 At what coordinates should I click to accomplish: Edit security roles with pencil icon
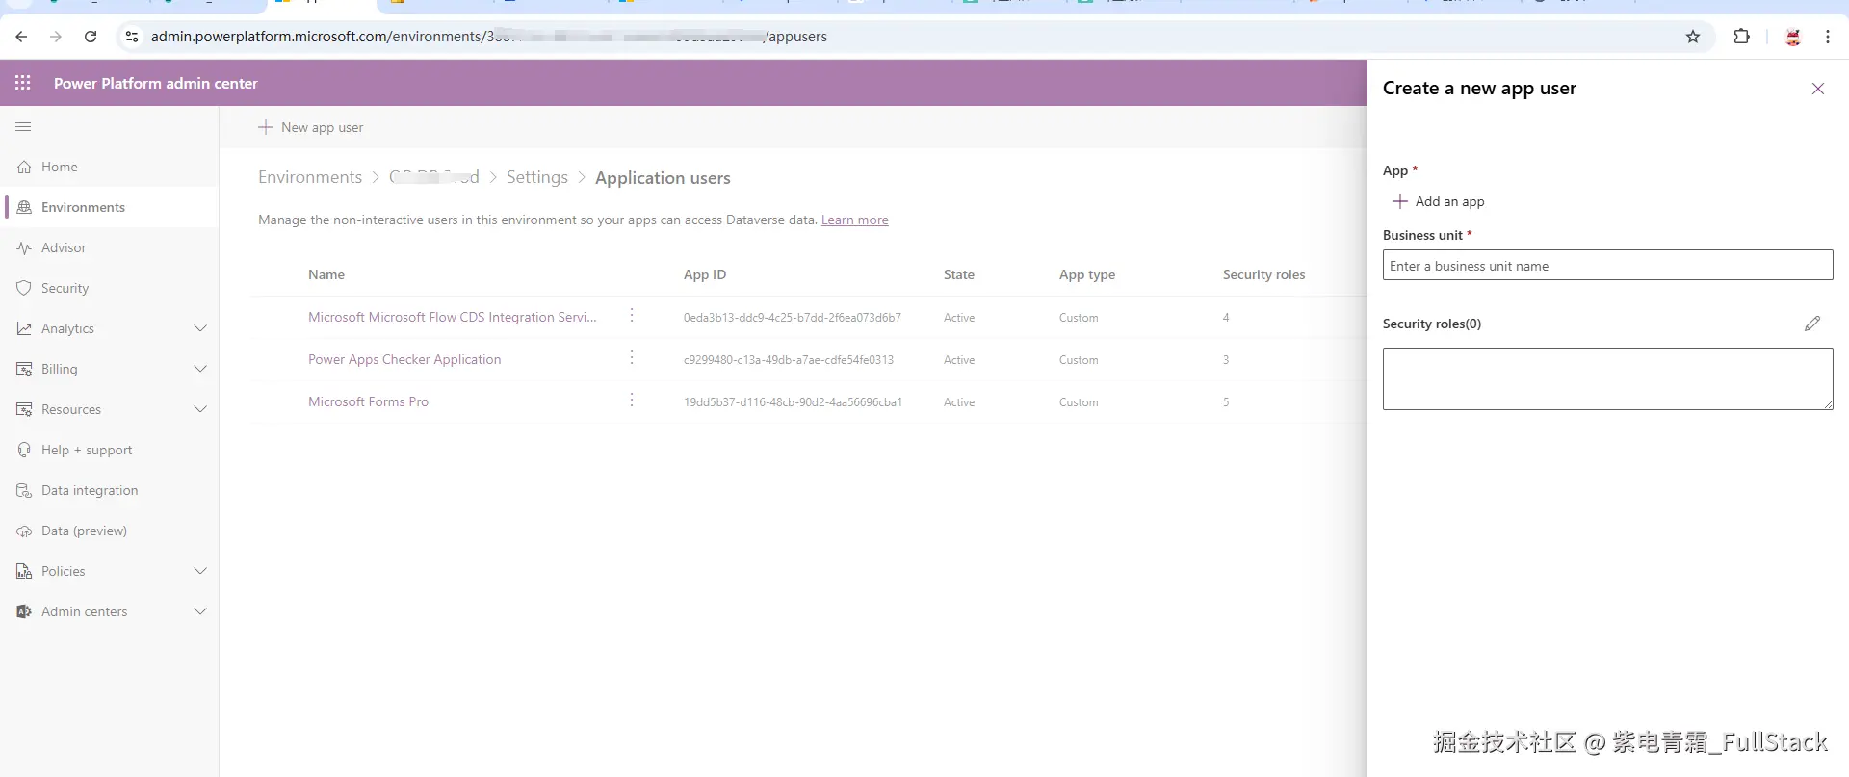pyautogui.click(x=1812, y=324)
